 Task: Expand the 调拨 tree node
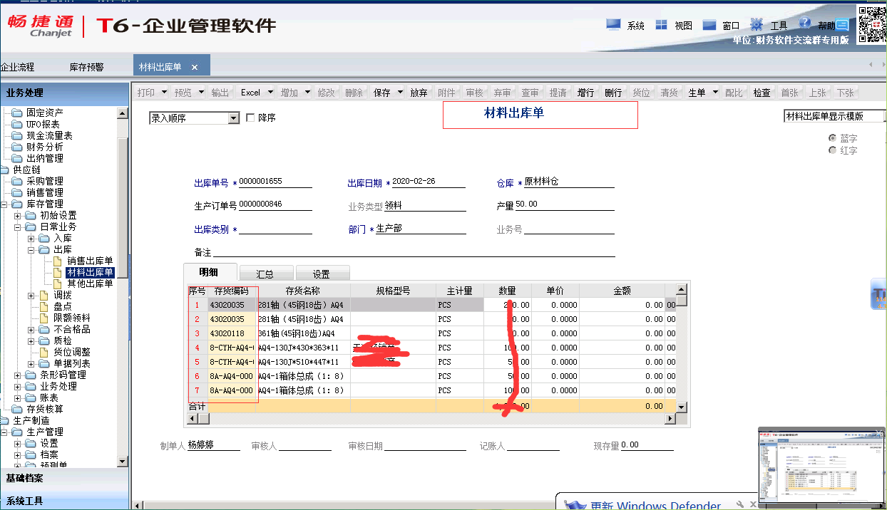click(x=32, y=295)
